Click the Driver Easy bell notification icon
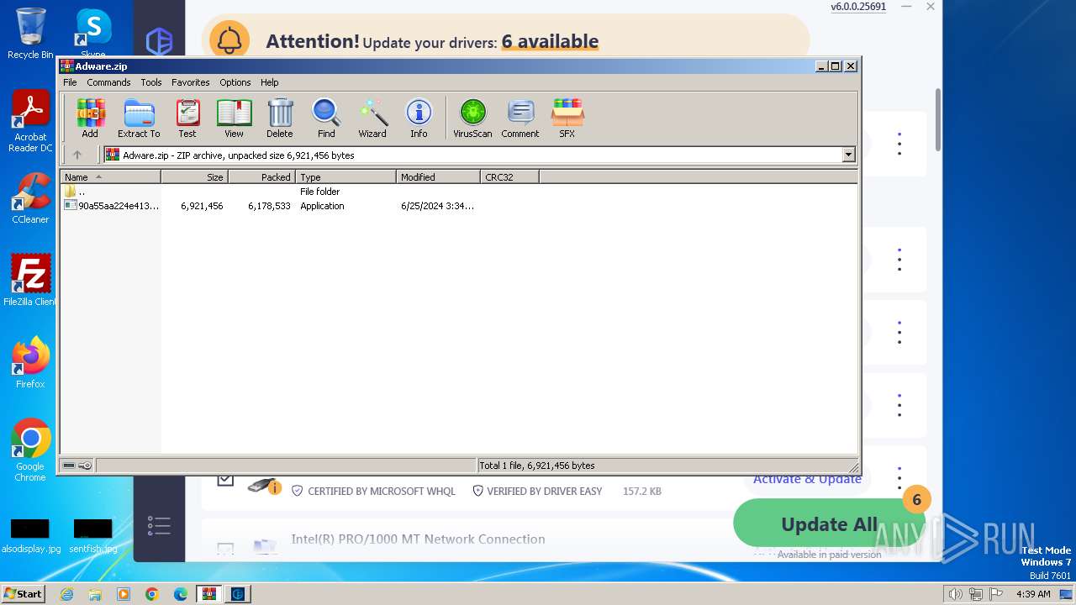Viewport: 1076px width, 605px height. [229, 40]
